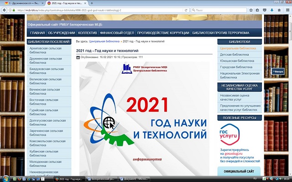292x182 pixels.
Task: Follow the gosuslugi.ru link
Action: point(234,154)
